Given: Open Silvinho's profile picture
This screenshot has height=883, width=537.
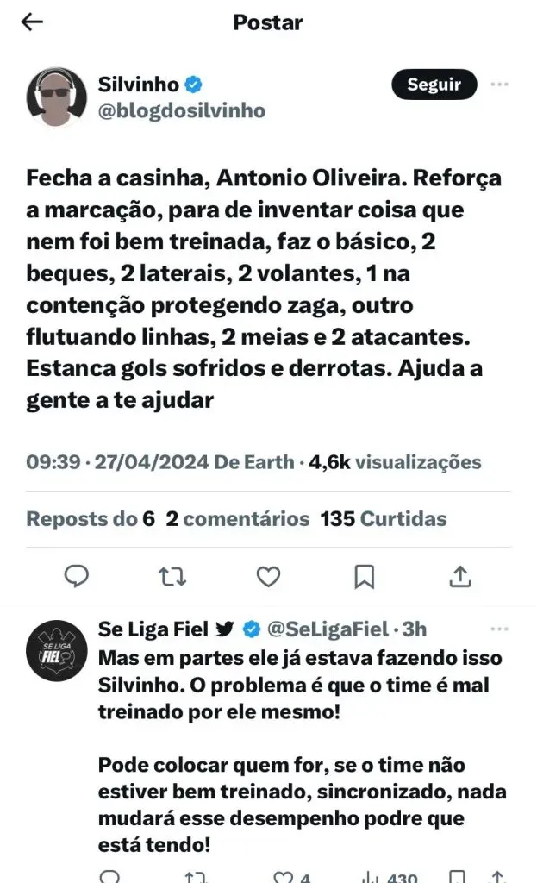Looking at the screenshot, I should pyautogui.click(x=57, y=97).
